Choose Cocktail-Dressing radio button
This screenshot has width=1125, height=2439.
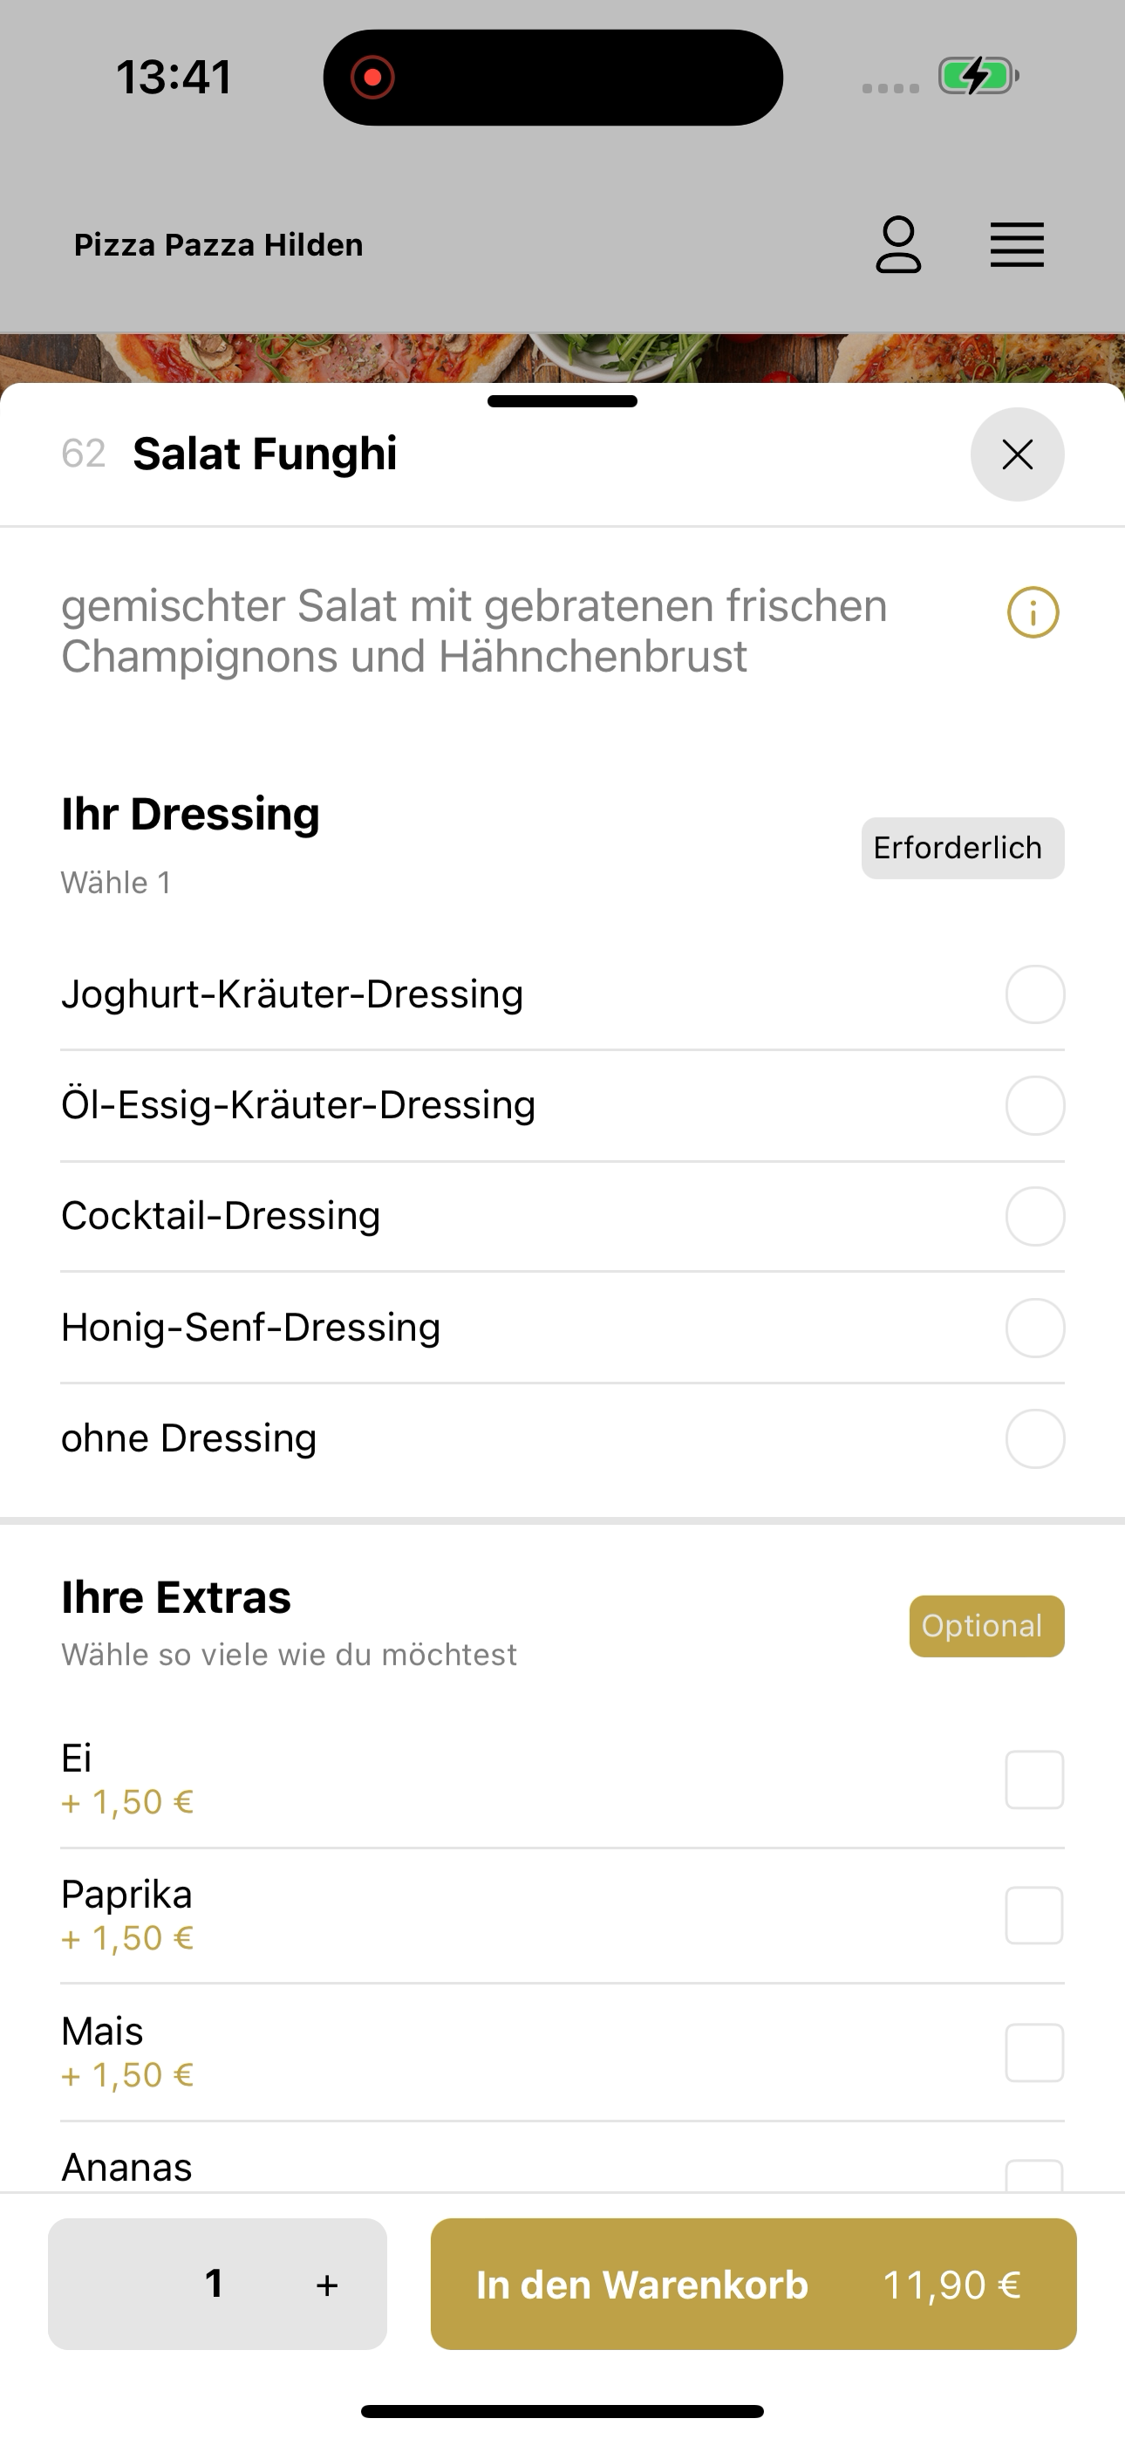click(1035, 1216)
